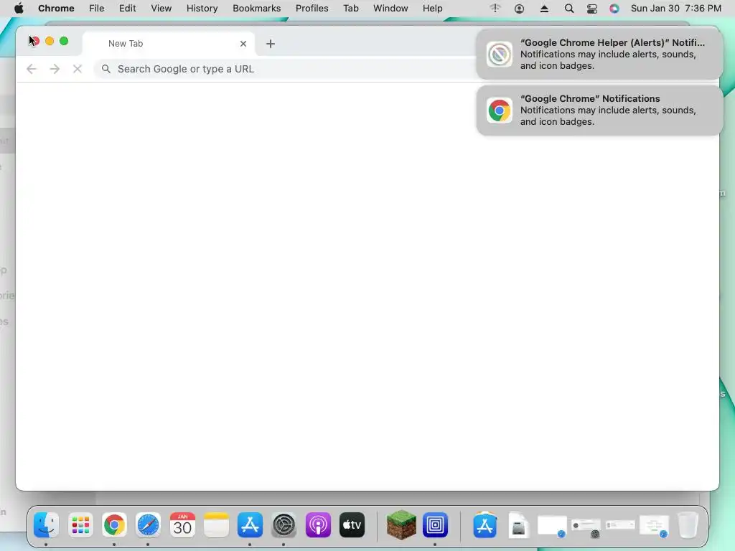Open the Edit menu
The height and width of the screenshot is (551, 735).
[128, 9]
